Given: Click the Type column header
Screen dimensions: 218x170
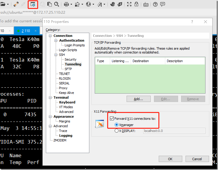Looking at the screenshot, I should click(103, 61).
